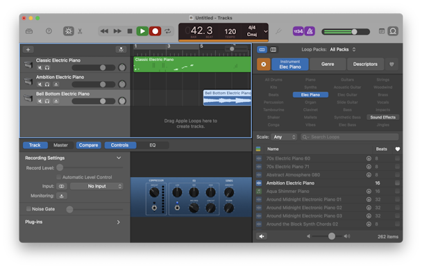This screenshot has height=268, width=422.
Task: Select the Ambition Electric Piano loop
Action: click(x=327, y=183)
